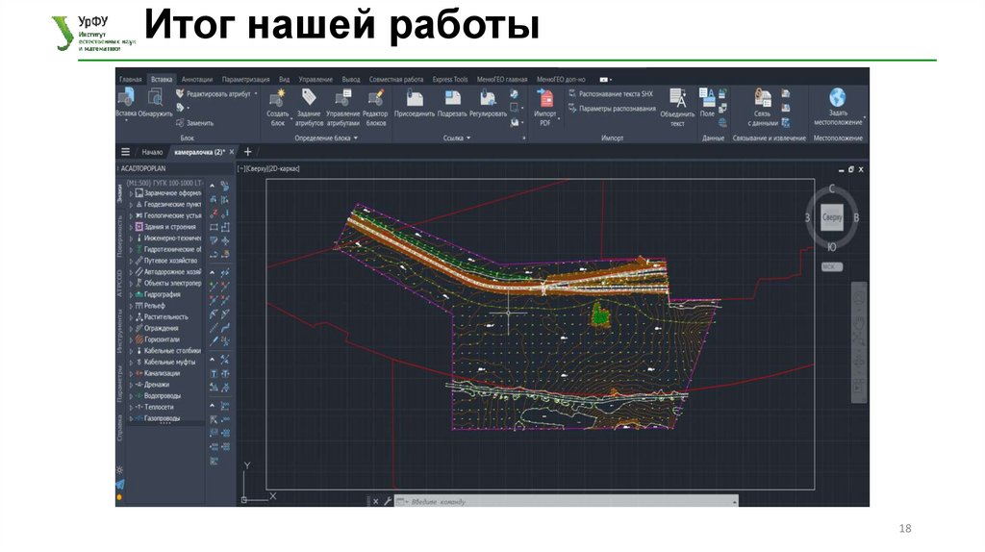985x552 pixels.
Task: Click Распознавание текста SHX
Action: pos(611,93)
